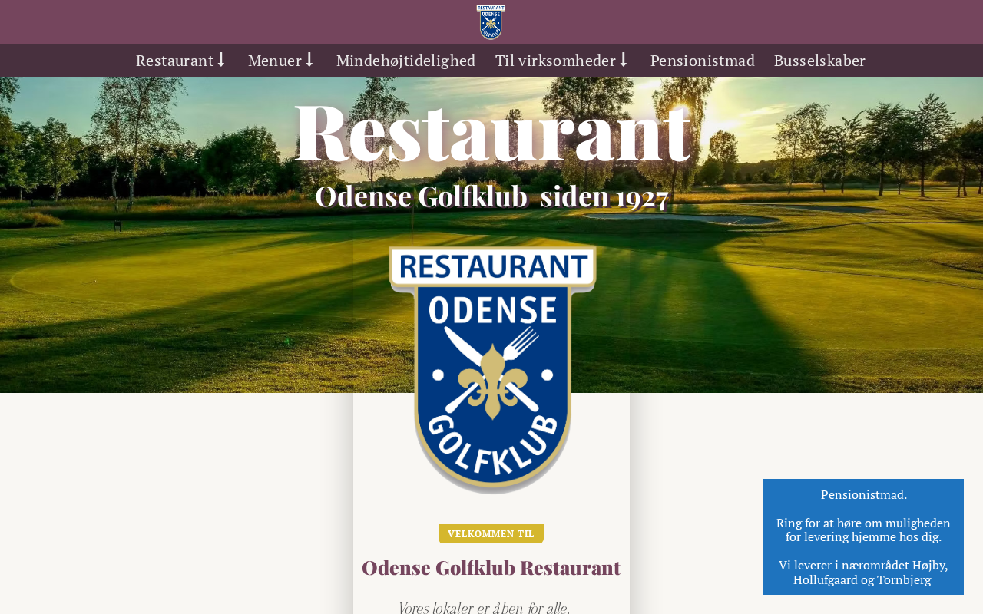Go to Mindehøjtidelighed page

[405, 61]
